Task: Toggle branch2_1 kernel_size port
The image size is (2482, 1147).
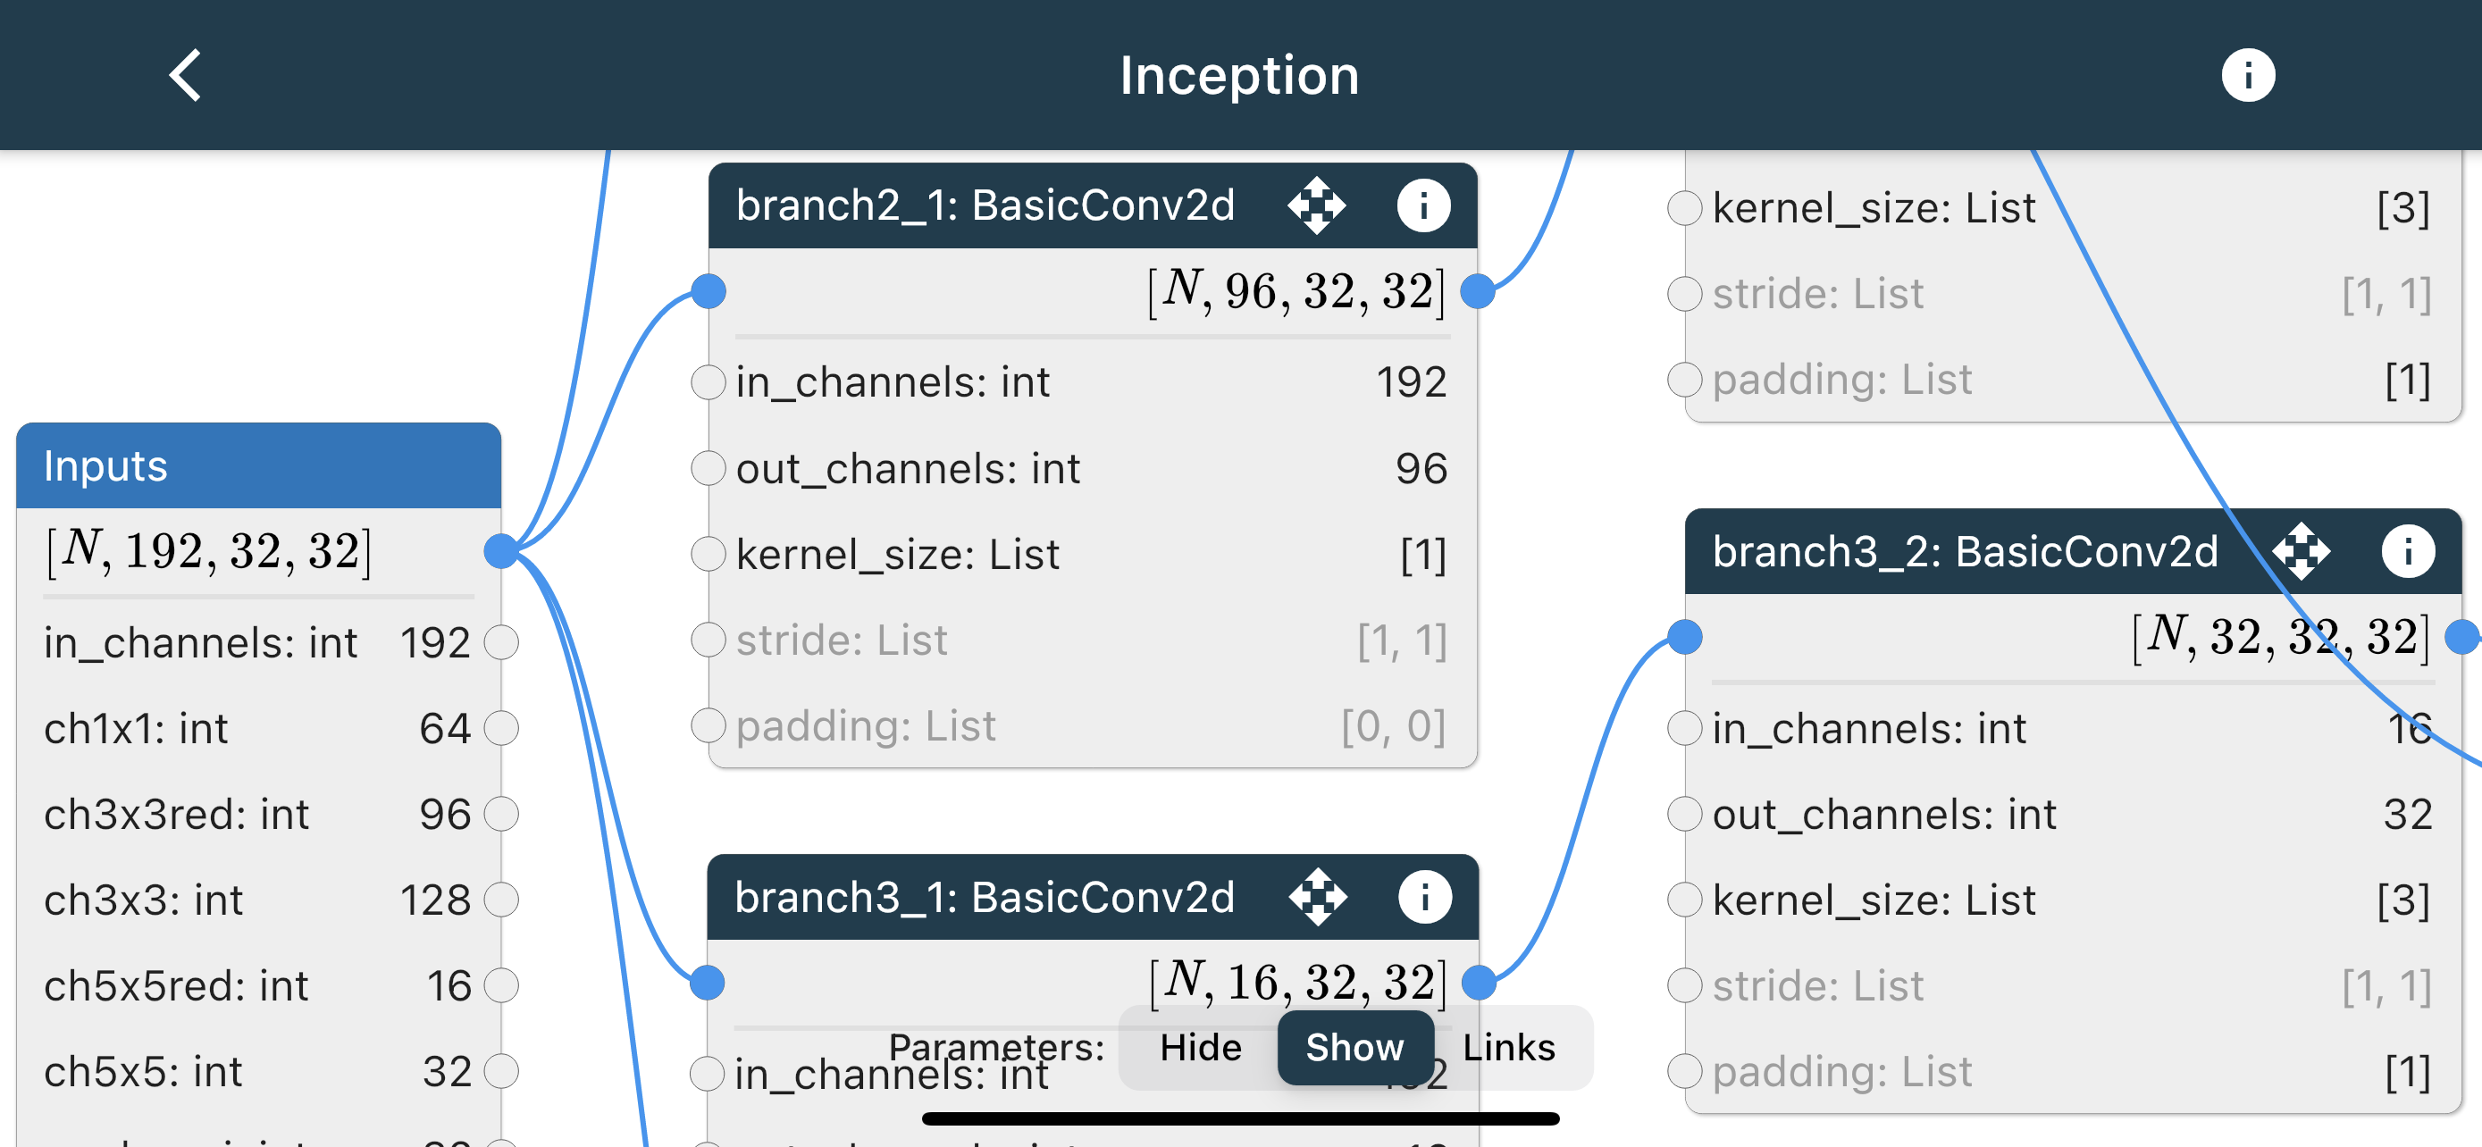Action: click(x=709, y=554)
